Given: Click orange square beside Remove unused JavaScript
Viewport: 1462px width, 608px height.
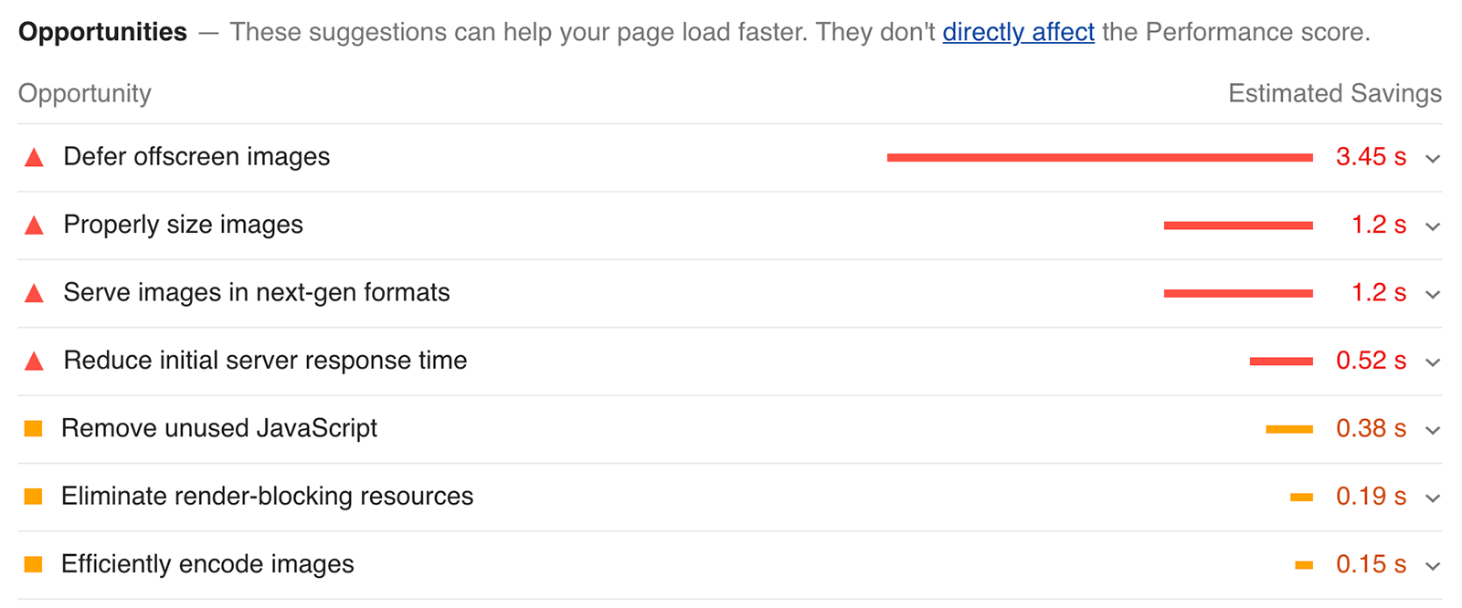Looking at the screenshot, I should point(34,428).
